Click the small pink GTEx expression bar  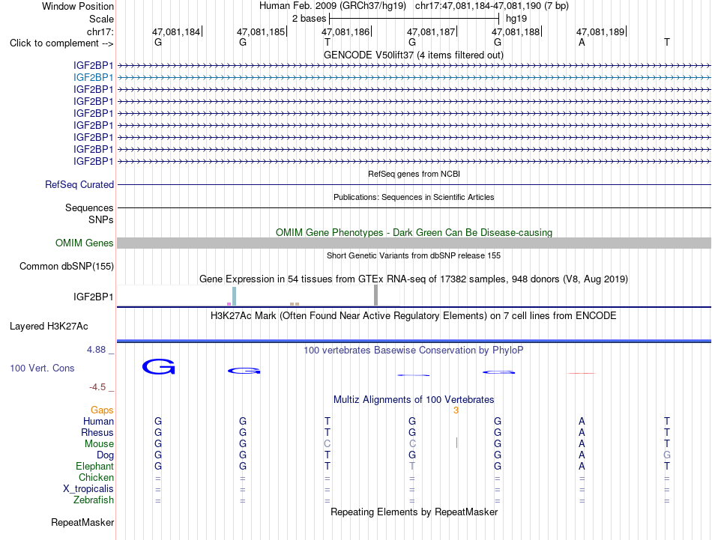[229, 304]
